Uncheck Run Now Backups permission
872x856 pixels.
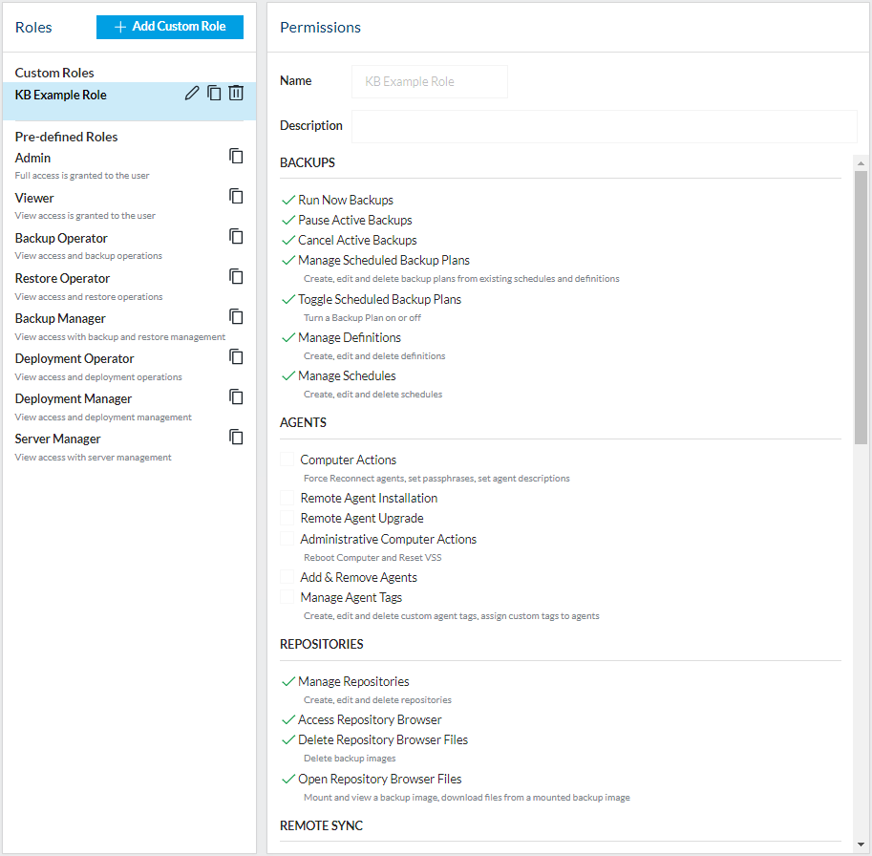click(287, 201)
